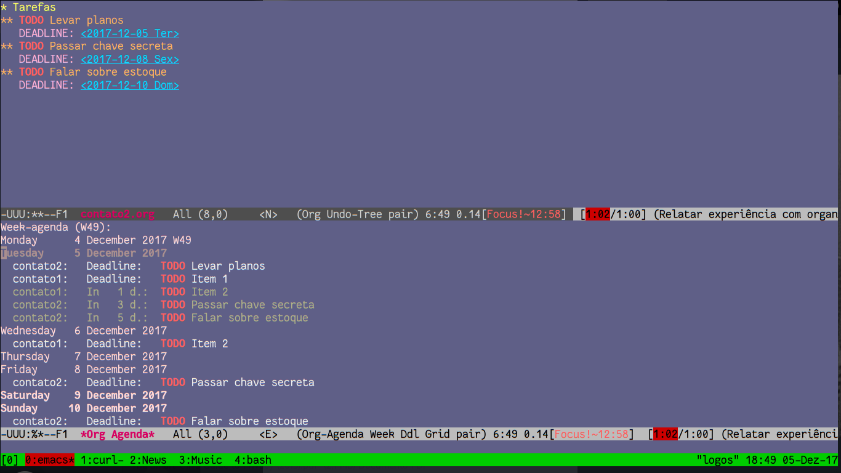Screen dimensions: 841x473
Task: Select agenda entry 'Item 1' deadline
Action: 121,279
